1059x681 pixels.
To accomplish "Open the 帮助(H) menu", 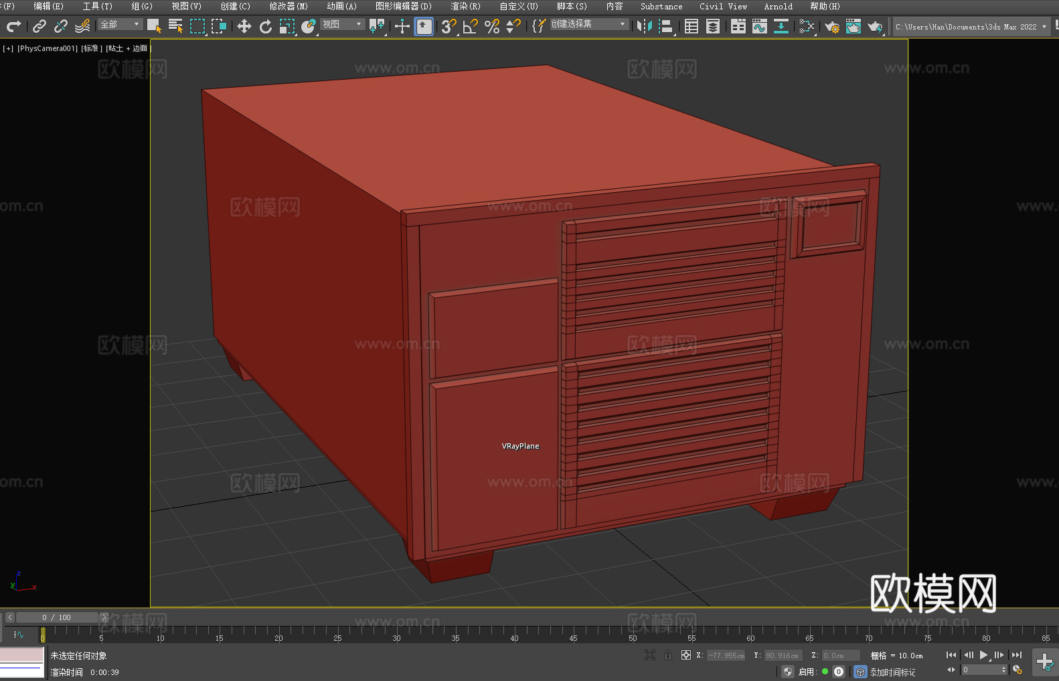I will tap(825, 6).
